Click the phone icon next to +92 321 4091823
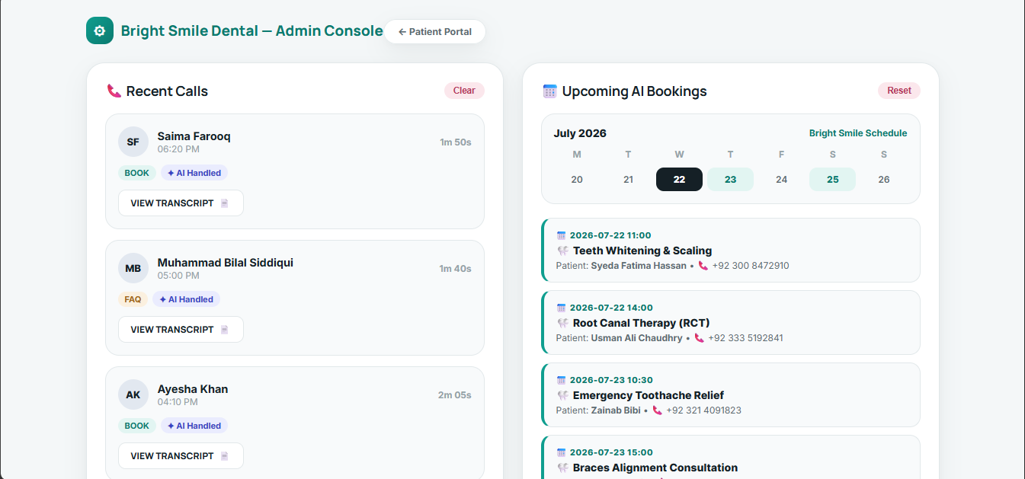The width and height of the screenshot is (1025, 479). [x=658, y=410]
